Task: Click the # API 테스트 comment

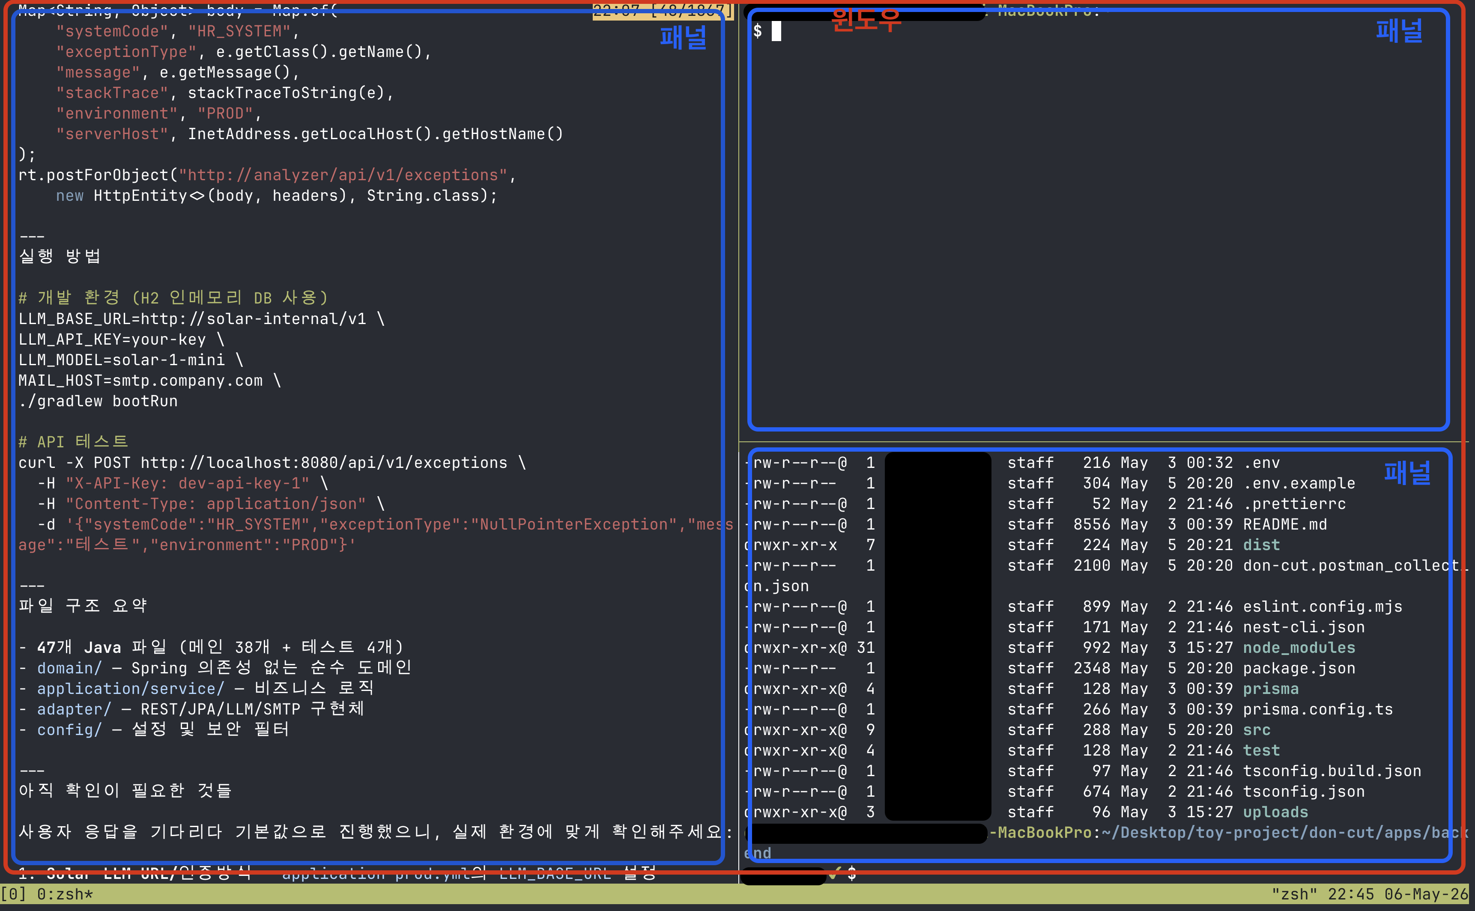Action: (74, 442)
